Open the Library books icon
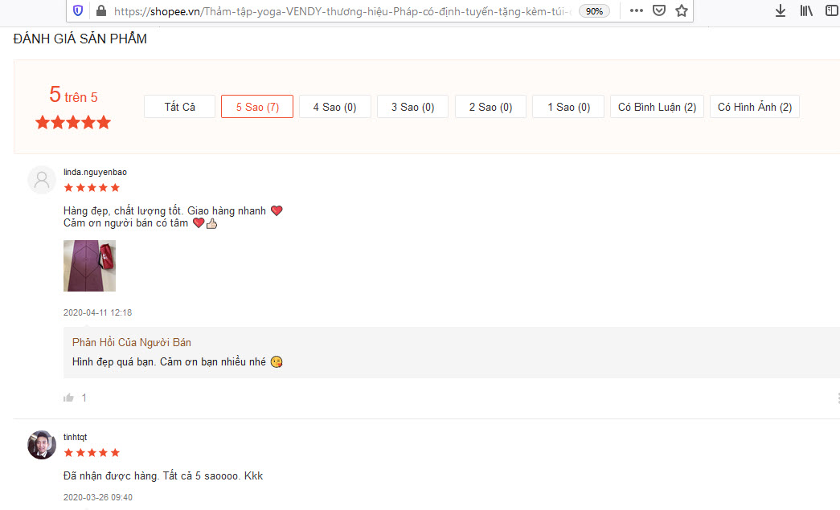Viewport: 840px width, 510px height. pyautogui.click(x=806, y=10)
